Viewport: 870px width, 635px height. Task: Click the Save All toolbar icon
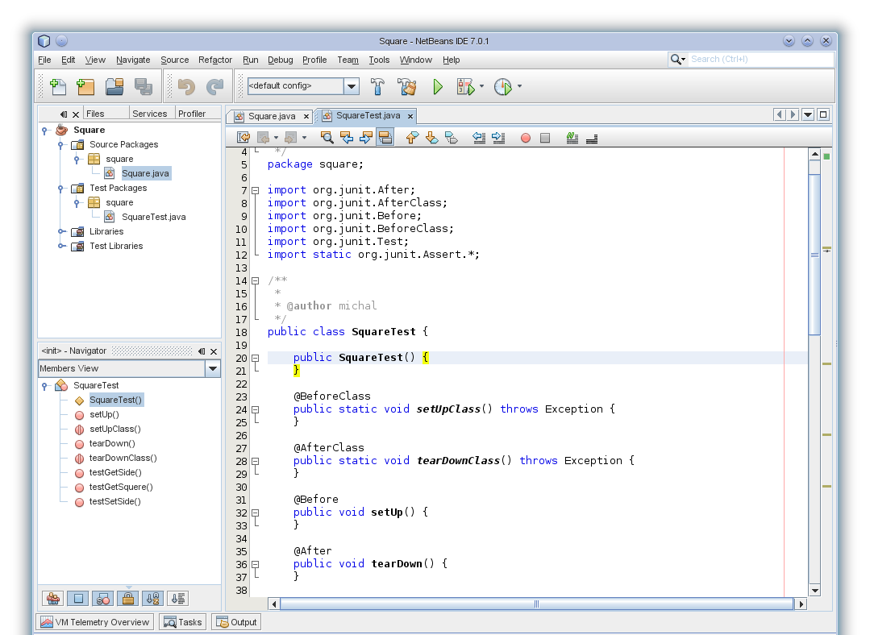pyautogui.click(x=144, y=86)
